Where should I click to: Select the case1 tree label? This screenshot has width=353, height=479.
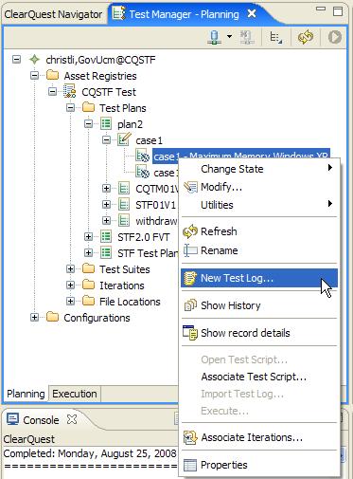(x=149, y=140)
